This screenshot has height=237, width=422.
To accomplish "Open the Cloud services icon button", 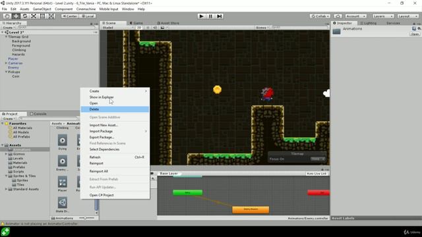I will (x=338, y=16).
